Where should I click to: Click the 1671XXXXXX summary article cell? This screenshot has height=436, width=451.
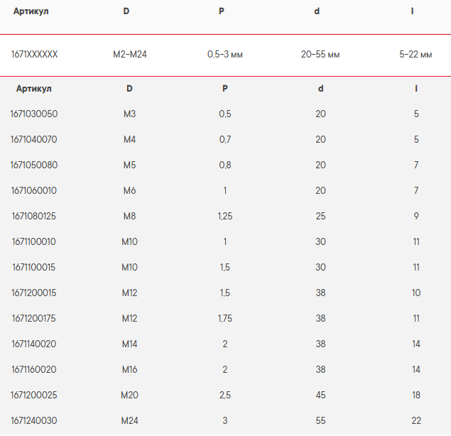click(x=34, y=54)
